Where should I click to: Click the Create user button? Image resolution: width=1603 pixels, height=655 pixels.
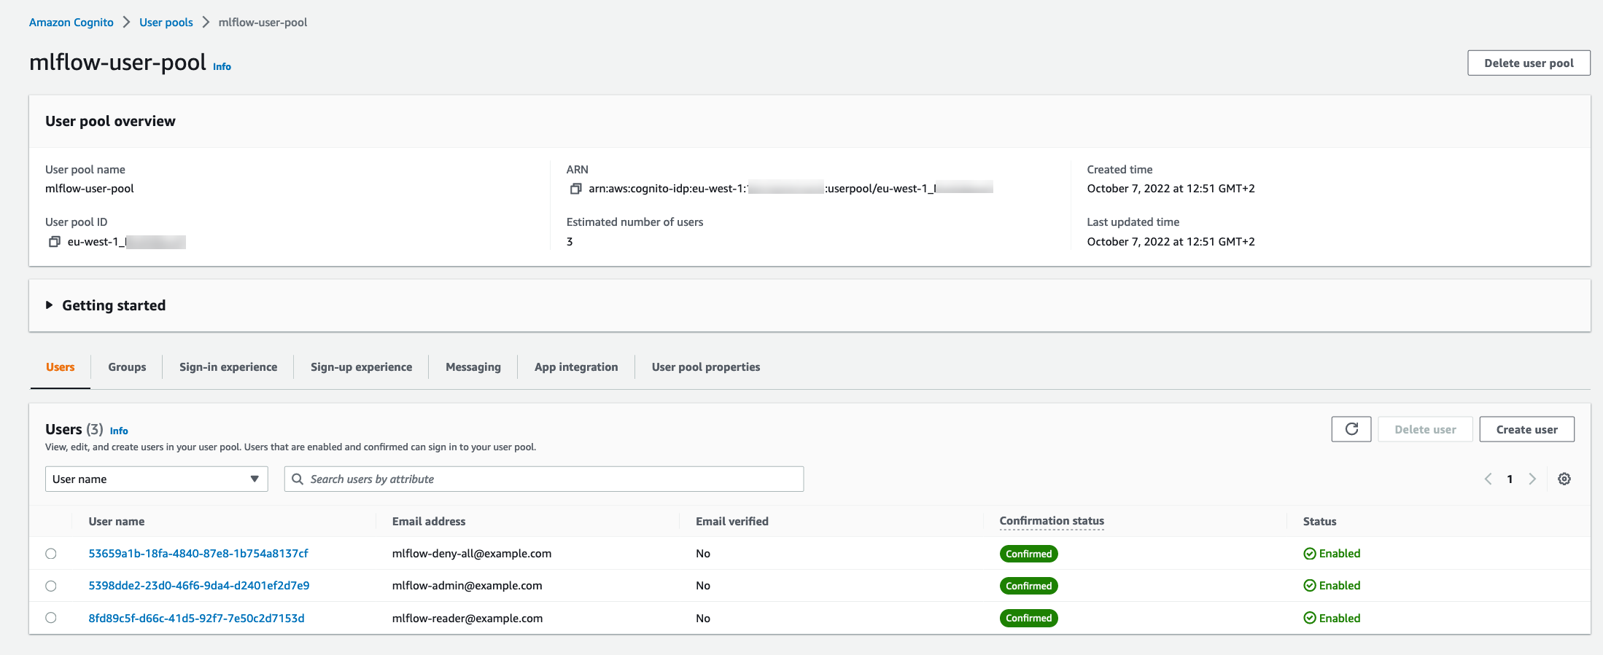point(1526,429)
